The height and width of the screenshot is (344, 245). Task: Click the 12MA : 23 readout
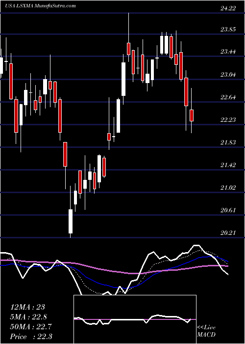pos(27,307)
